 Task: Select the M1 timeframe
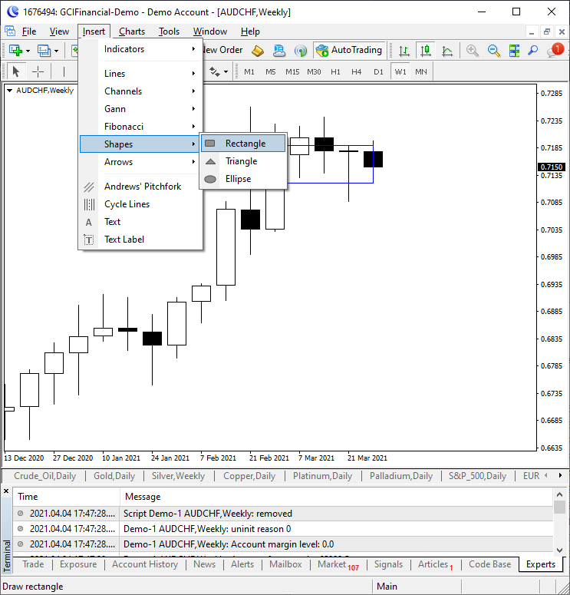[x=249, y=71]
